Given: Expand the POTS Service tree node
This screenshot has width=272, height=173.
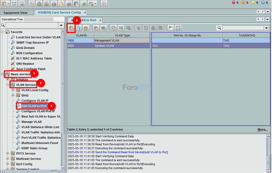Looking at the screenshot, I should point(8,153).
